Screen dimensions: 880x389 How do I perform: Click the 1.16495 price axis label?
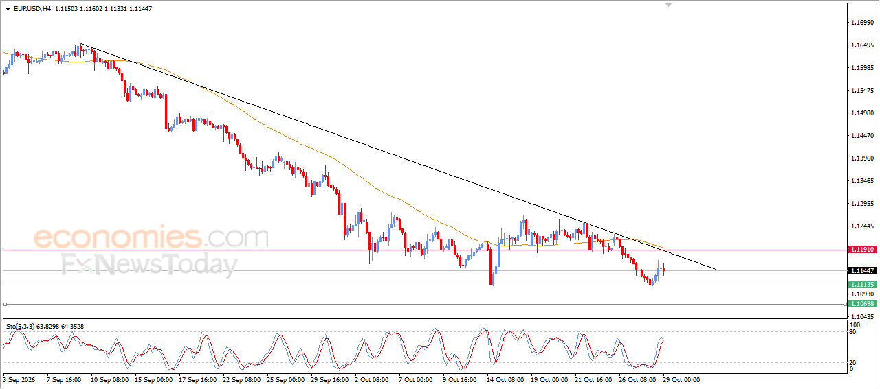point(861,45)
